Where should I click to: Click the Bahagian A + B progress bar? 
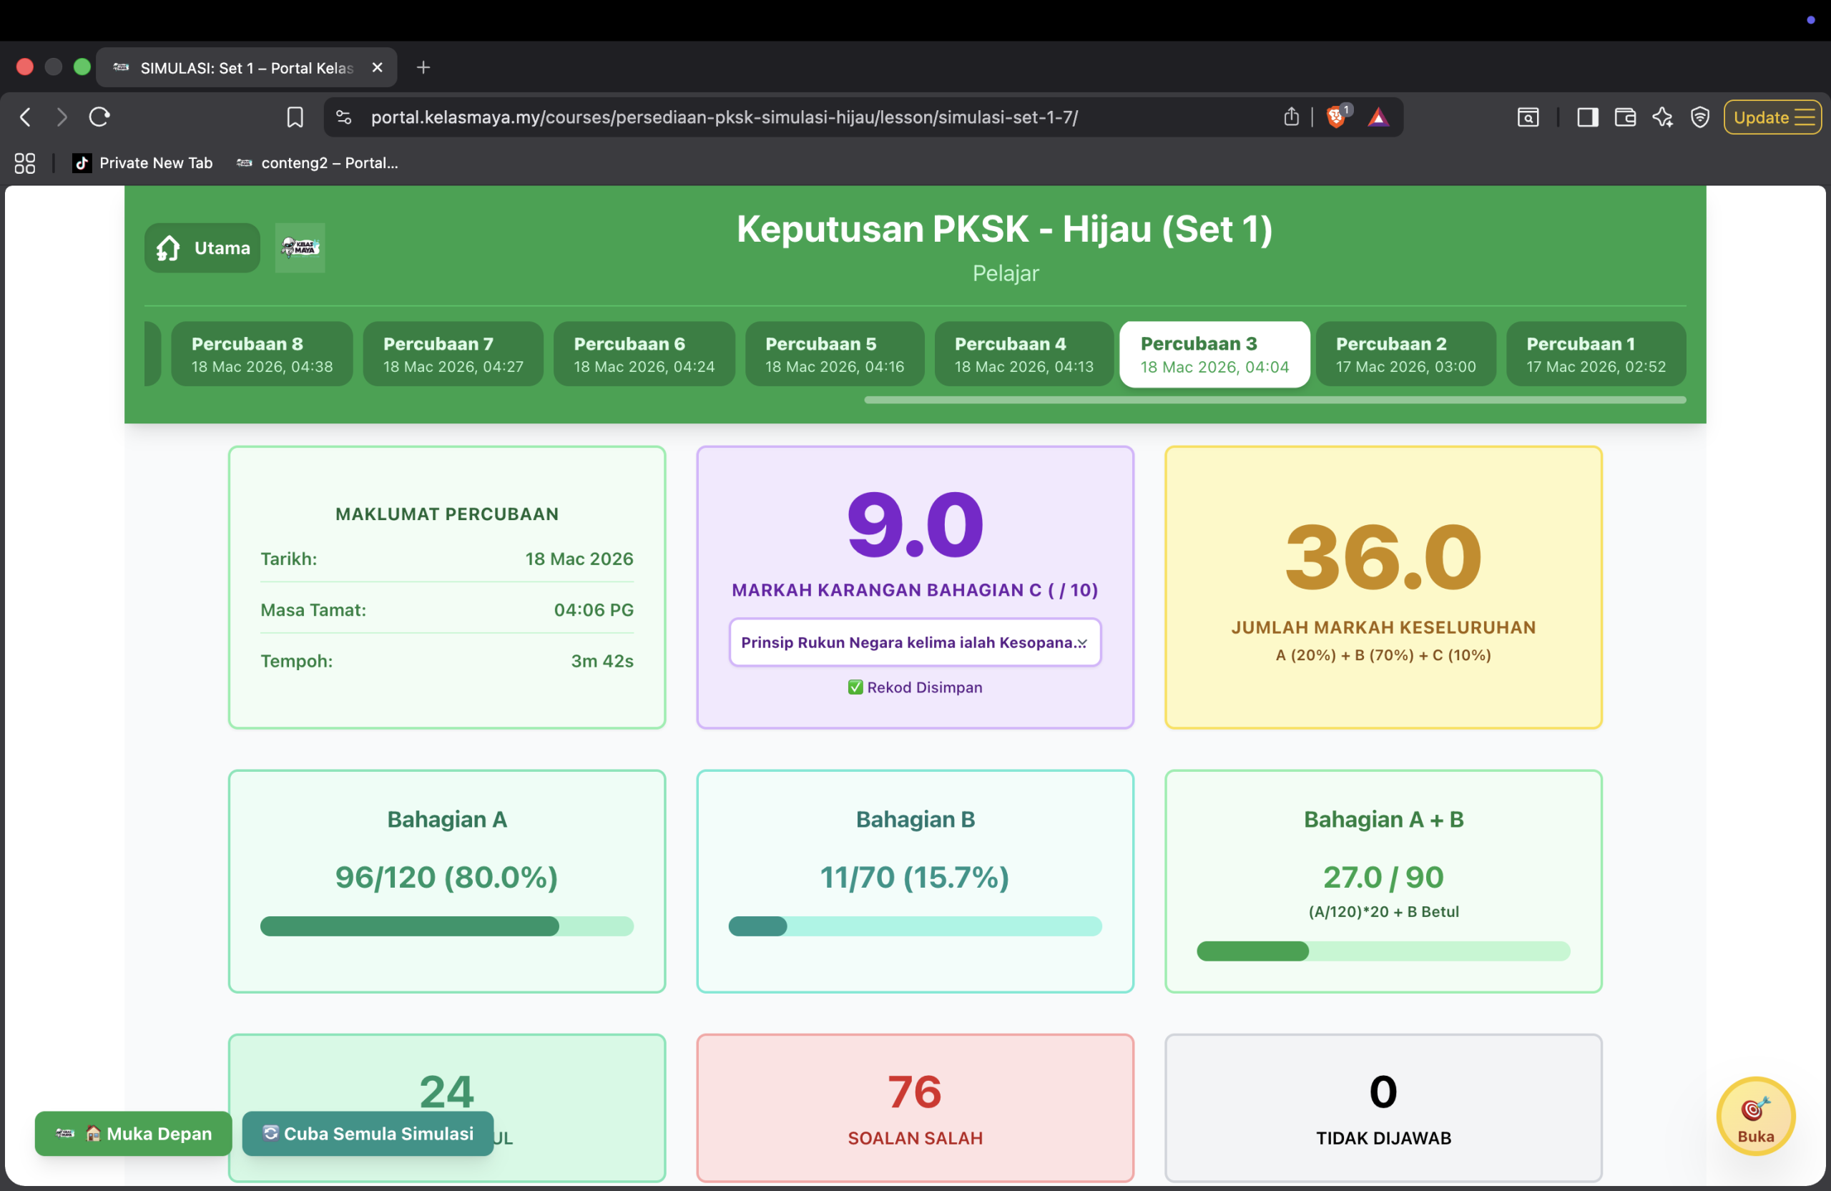click(x=1383, y=951)
